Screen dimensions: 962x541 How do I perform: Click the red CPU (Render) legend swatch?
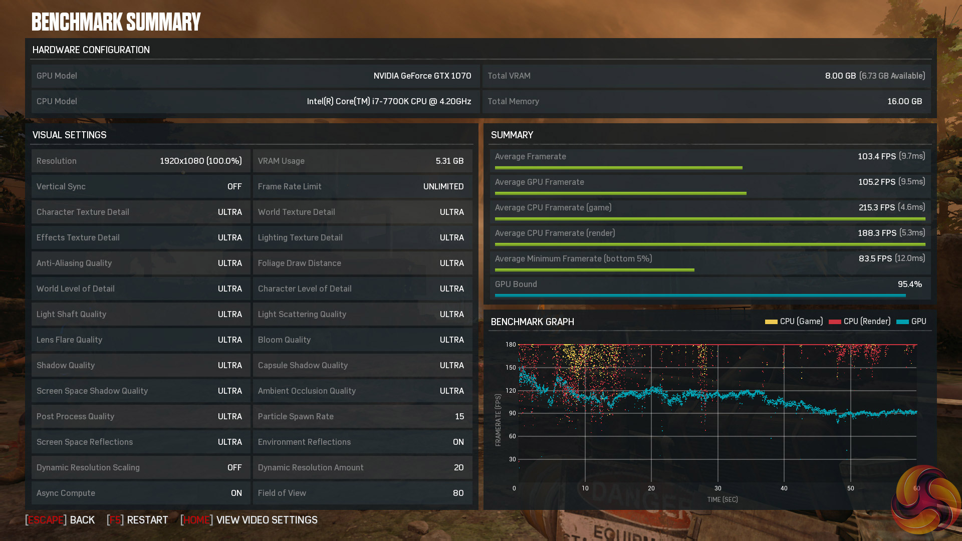point(835,322)
